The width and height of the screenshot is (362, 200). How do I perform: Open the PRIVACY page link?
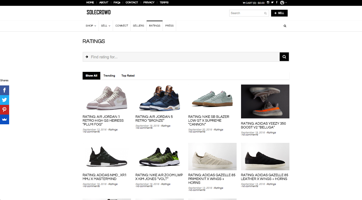149,2
